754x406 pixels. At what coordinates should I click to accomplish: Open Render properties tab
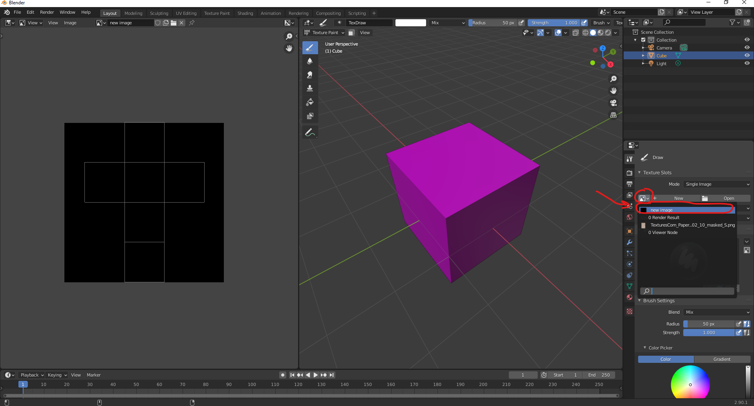click(630, 173)
